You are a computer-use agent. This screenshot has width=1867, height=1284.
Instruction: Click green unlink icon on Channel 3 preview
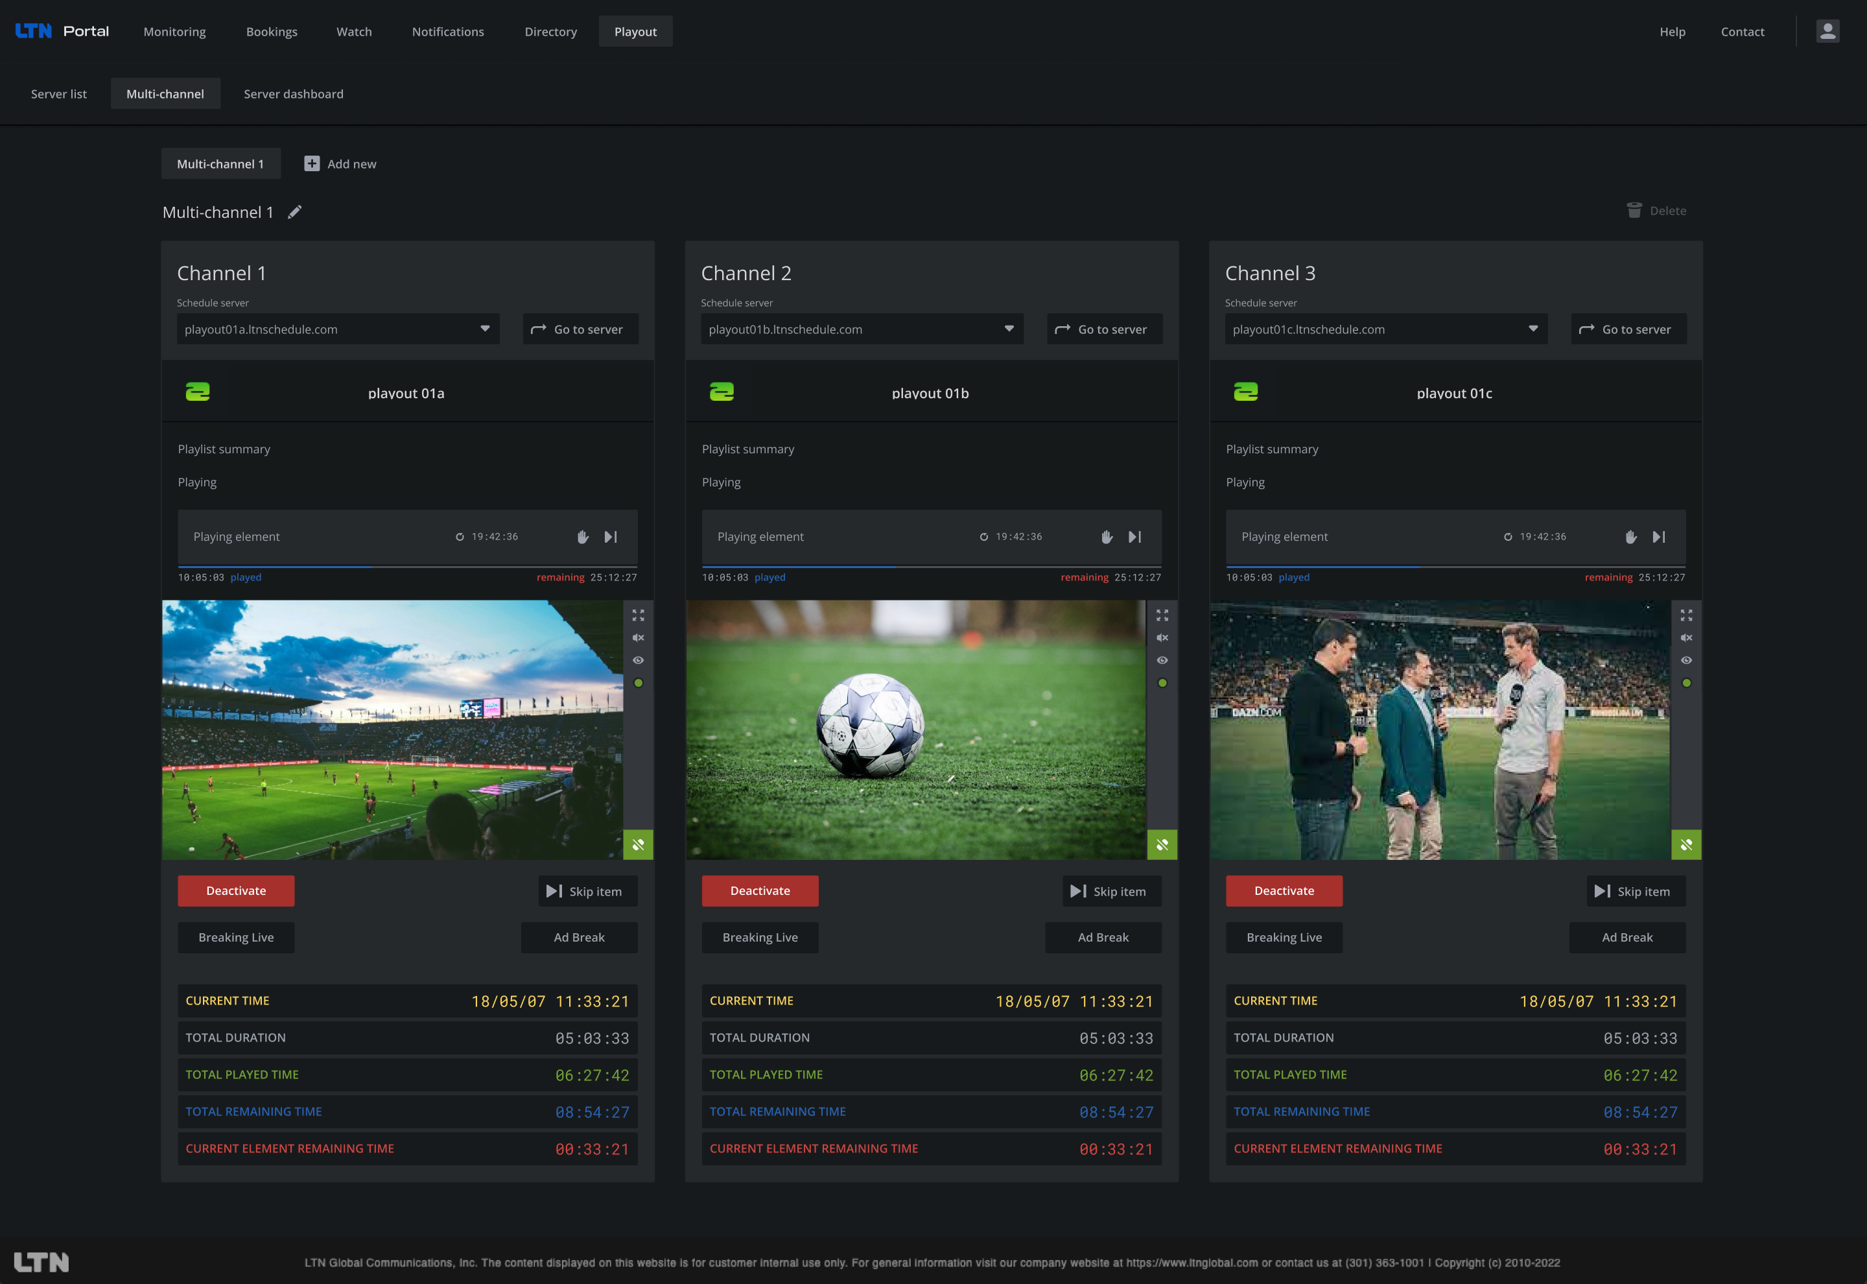[x=1686, y=845]
